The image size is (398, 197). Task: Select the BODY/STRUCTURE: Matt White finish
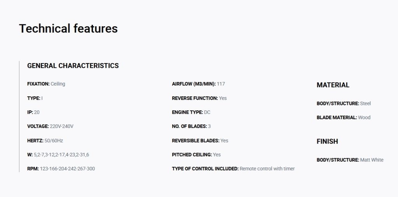[350, 160]
